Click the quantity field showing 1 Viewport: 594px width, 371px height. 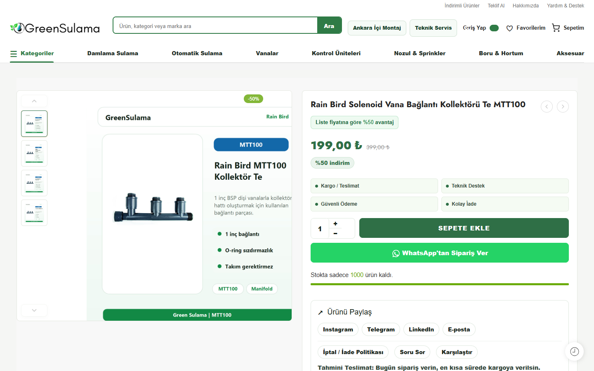(x=320, y=228)
